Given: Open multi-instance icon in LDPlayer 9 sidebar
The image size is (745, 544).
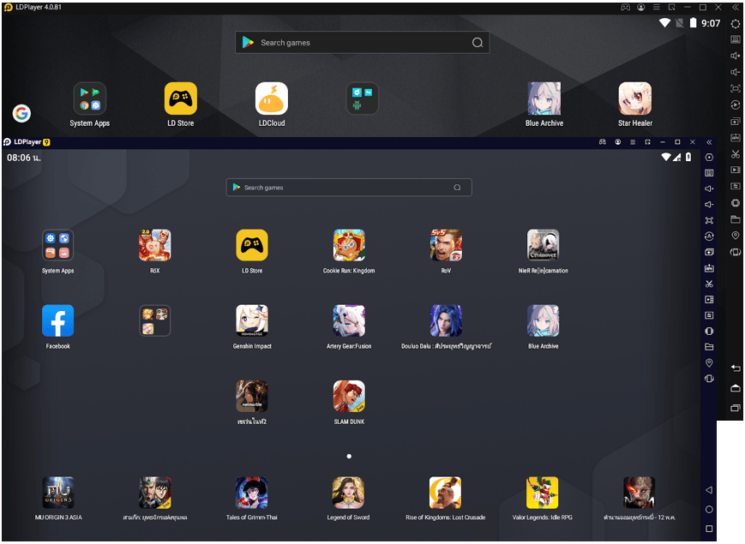Looking at the screenshot, I should (709, 252).
